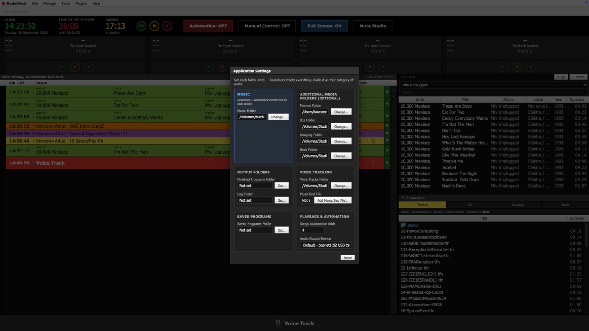Expand dropdown arrow on These Are Days row
This screenshot has height=331, width=589.
point(387,92)
